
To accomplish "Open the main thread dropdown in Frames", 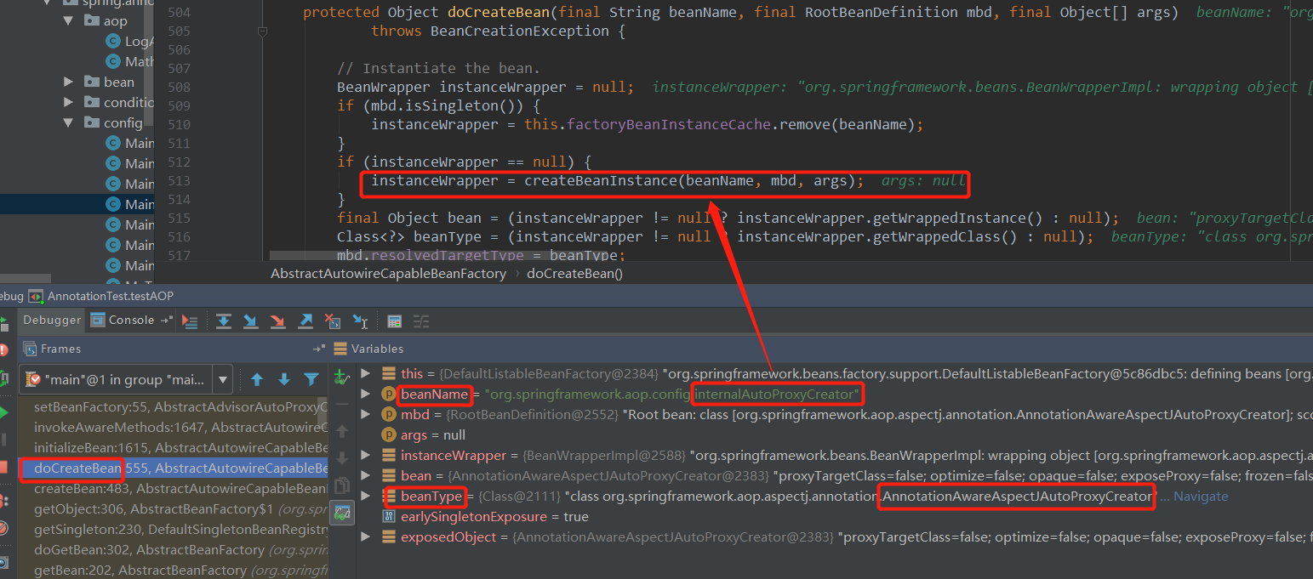I will point(223,379).
